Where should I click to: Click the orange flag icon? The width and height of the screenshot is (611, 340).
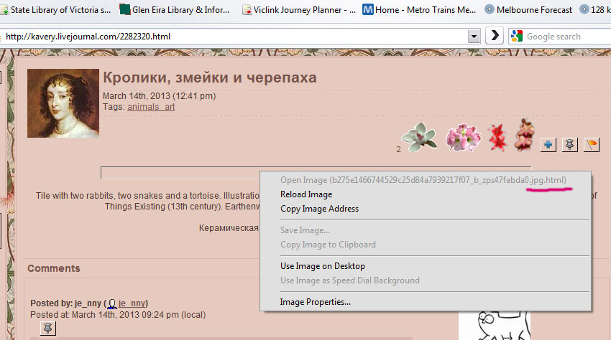point(591,145)
